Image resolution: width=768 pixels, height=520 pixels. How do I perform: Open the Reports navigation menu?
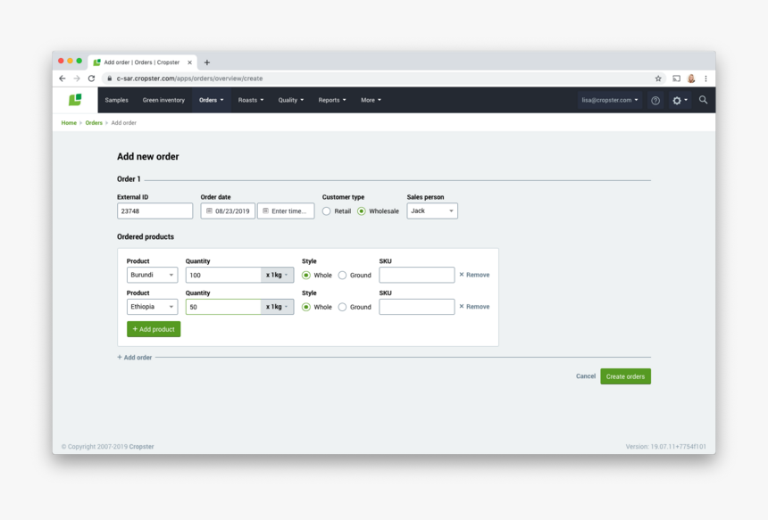click(x=332, y=100)
